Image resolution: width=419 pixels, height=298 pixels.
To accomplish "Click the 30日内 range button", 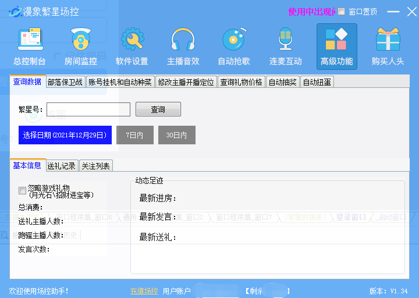I will pyautogui.click(x=177, y=135).
